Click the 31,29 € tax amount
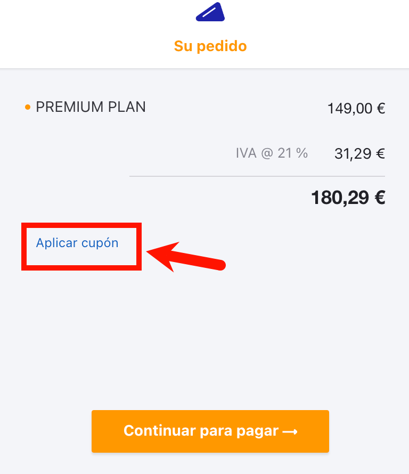409x474 pixels. [359, 154]
